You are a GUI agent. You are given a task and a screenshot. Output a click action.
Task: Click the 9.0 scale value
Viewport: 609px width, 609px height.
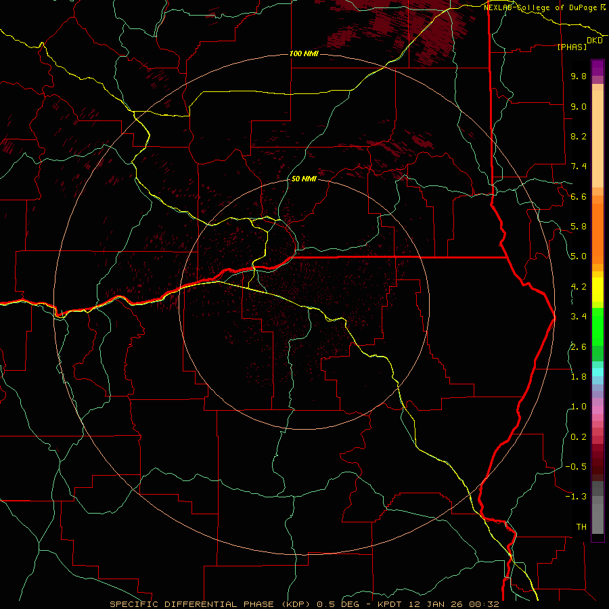579,106
